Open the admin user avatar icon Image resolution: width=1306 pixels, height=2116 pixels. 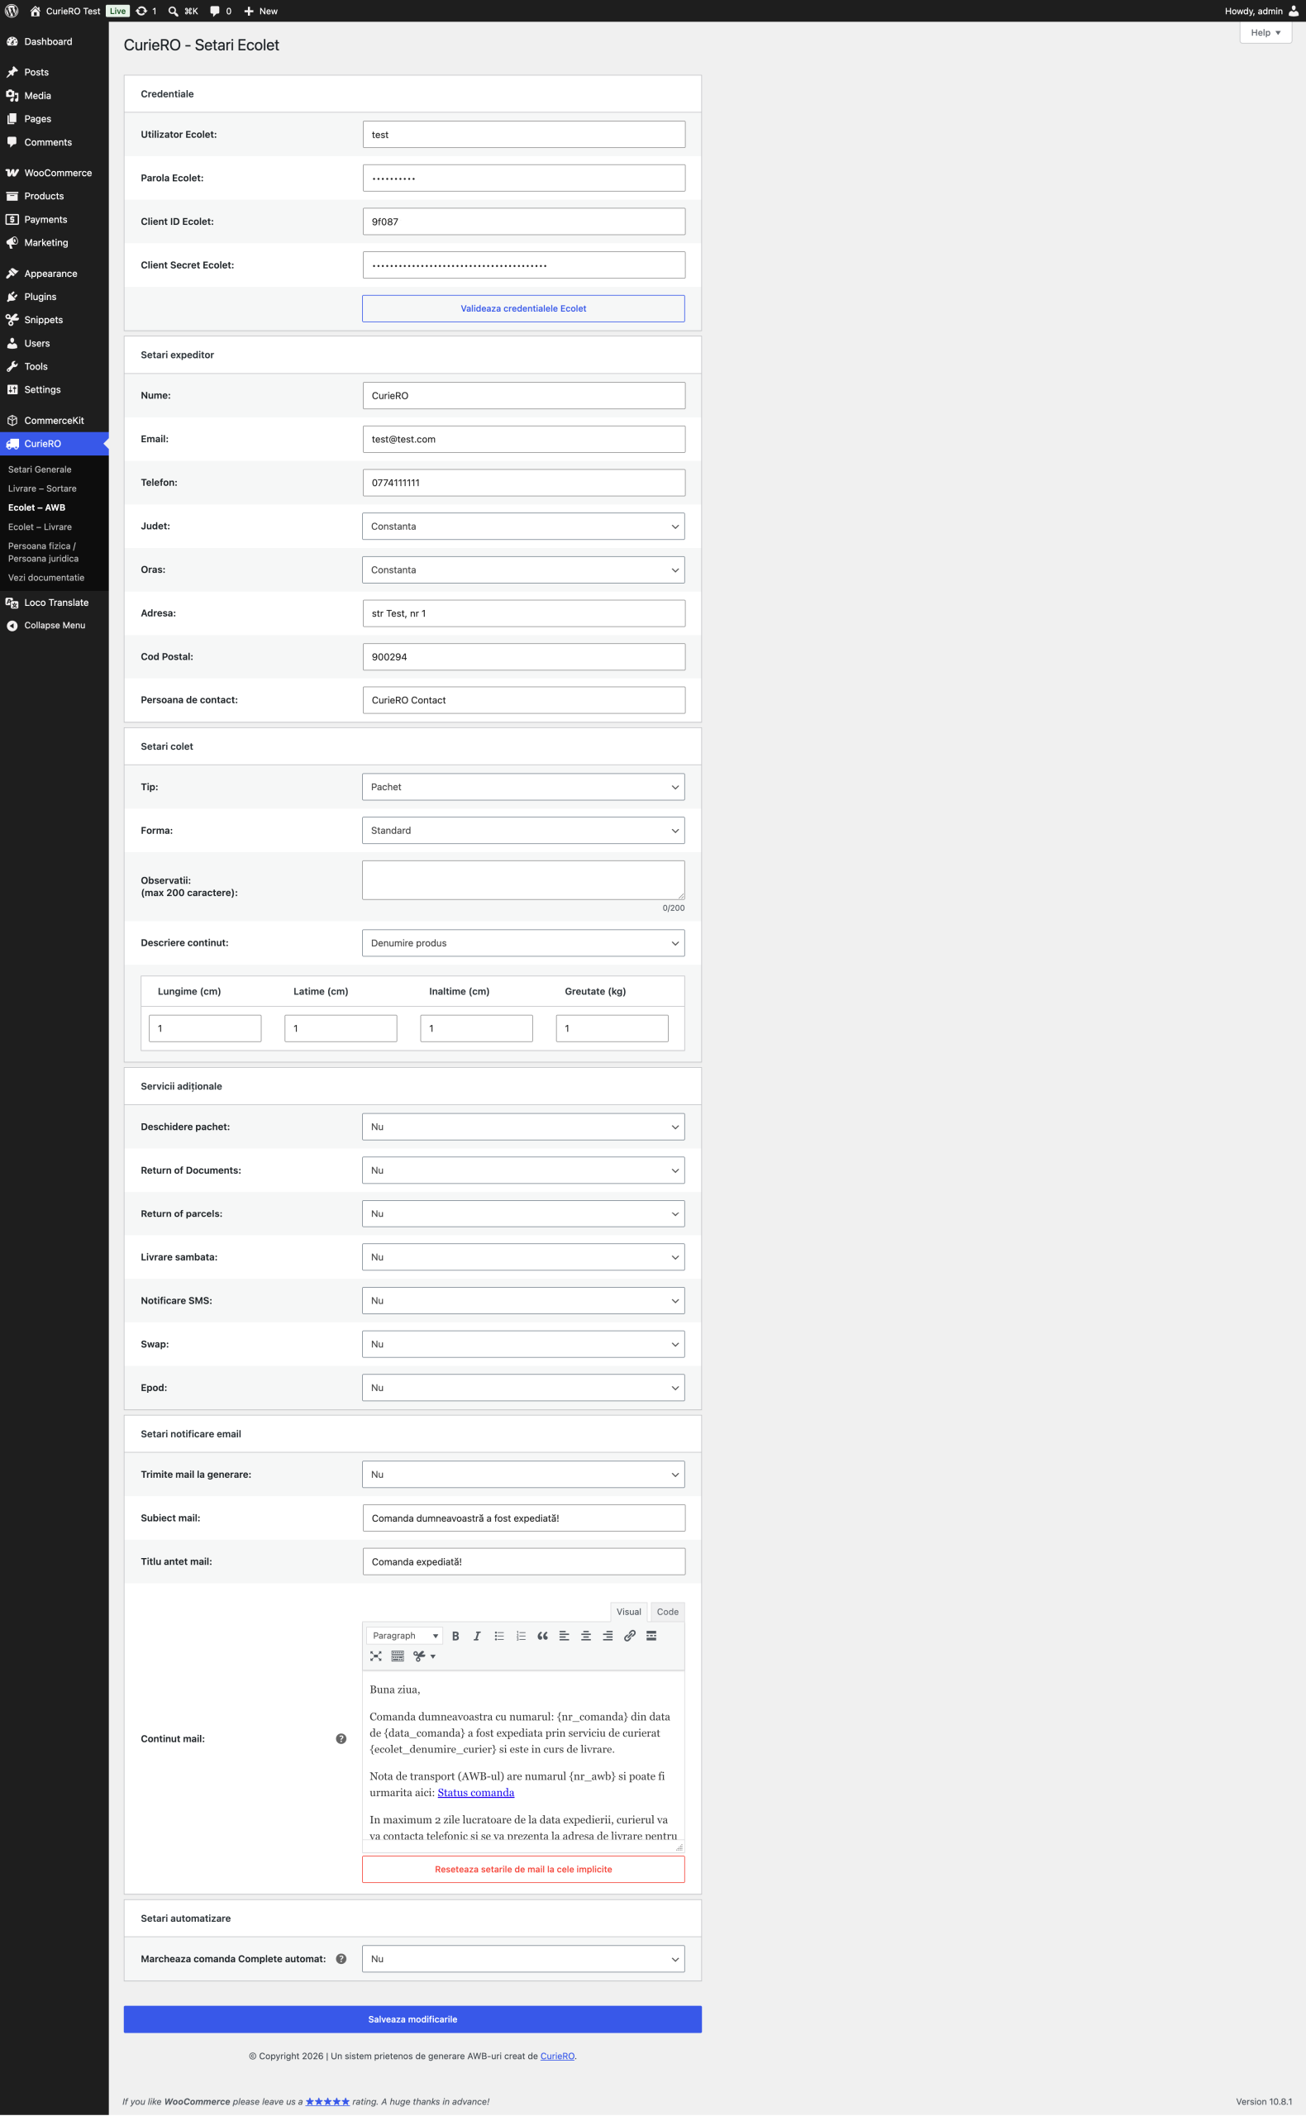[x=1293, y=12]
